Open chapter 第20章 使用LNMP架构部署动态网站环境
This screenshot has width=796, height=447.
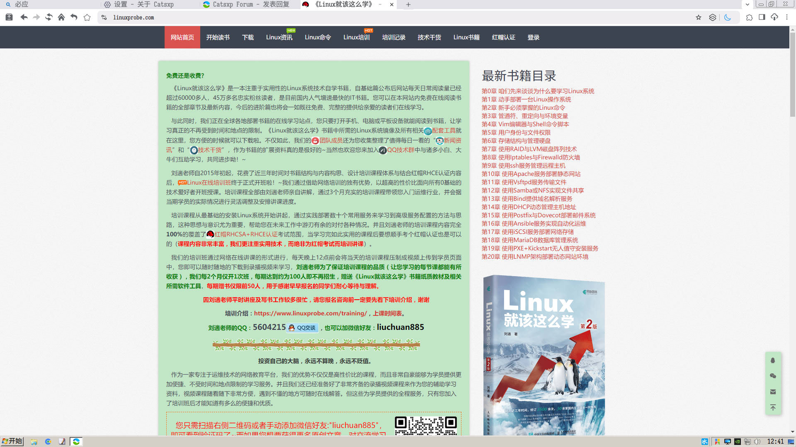535,257
